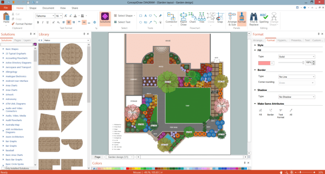Select the text tool in Tools
The width and height of the screenshot is (325, 174).
[x=145, y=16]
